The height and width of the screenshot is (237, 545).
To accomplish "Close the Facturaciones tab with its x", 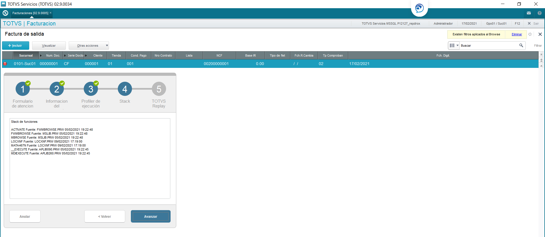I will coord(51,13).
